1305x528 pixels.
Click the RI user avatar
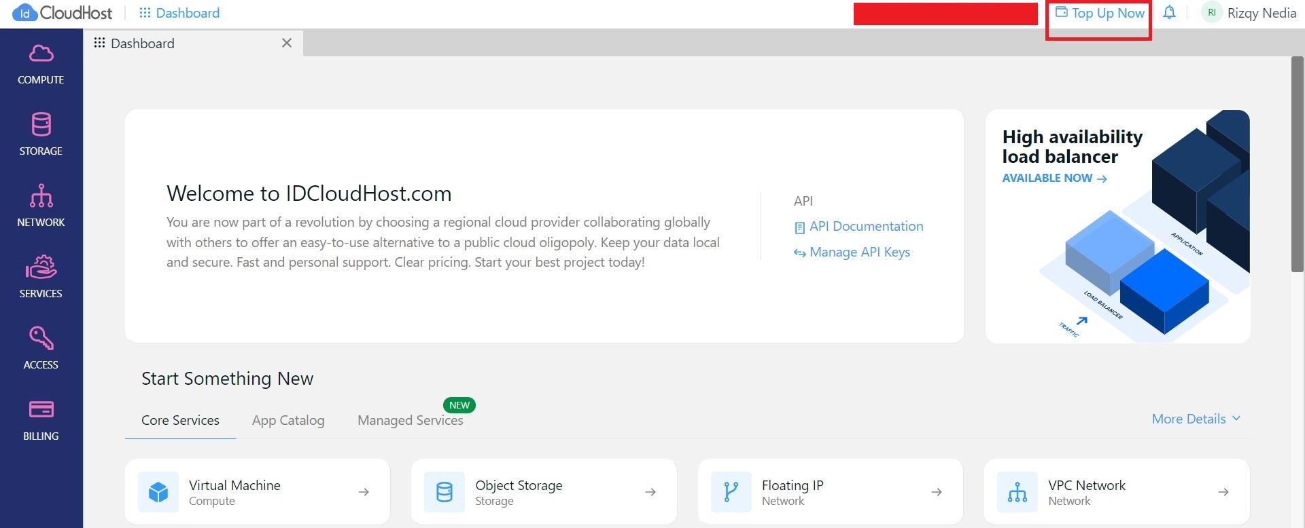click(x=1212, y=13)
